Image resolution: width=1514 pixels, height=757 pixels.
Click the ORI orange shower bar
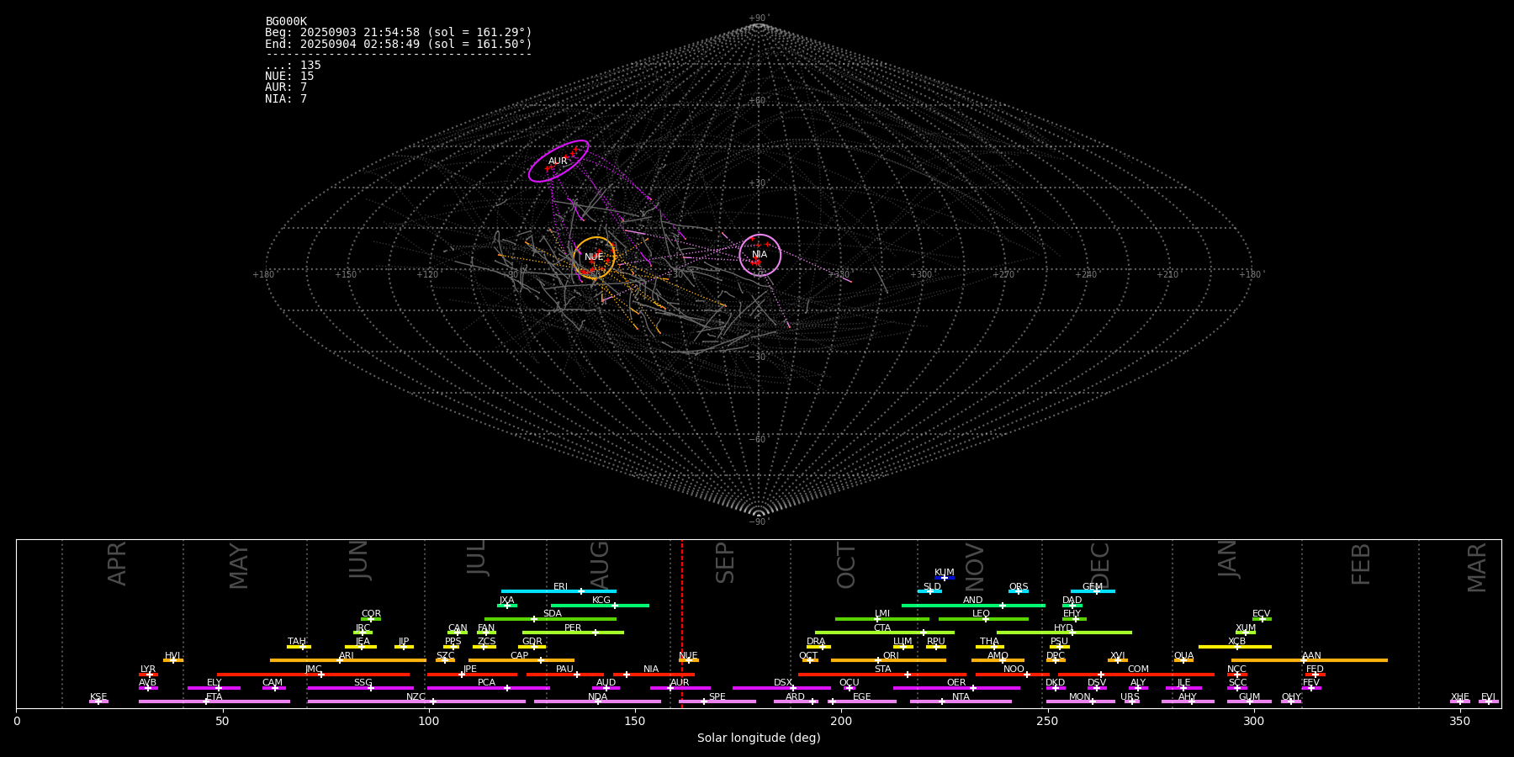[x=888, y=660]
